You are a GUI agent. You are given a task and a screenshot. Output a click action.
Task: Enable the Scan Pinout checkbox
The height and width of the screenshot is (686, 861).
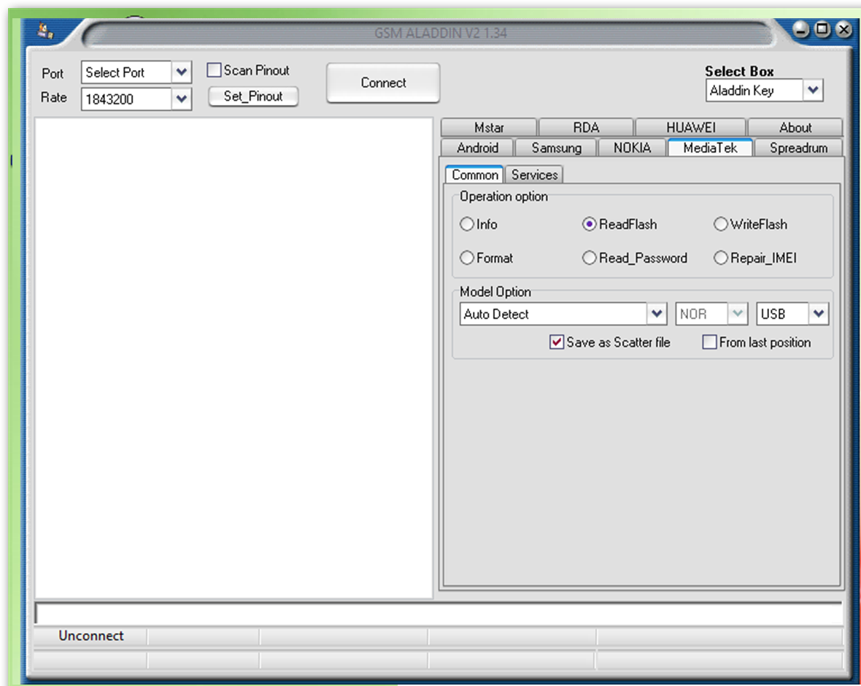coord(214,71)
